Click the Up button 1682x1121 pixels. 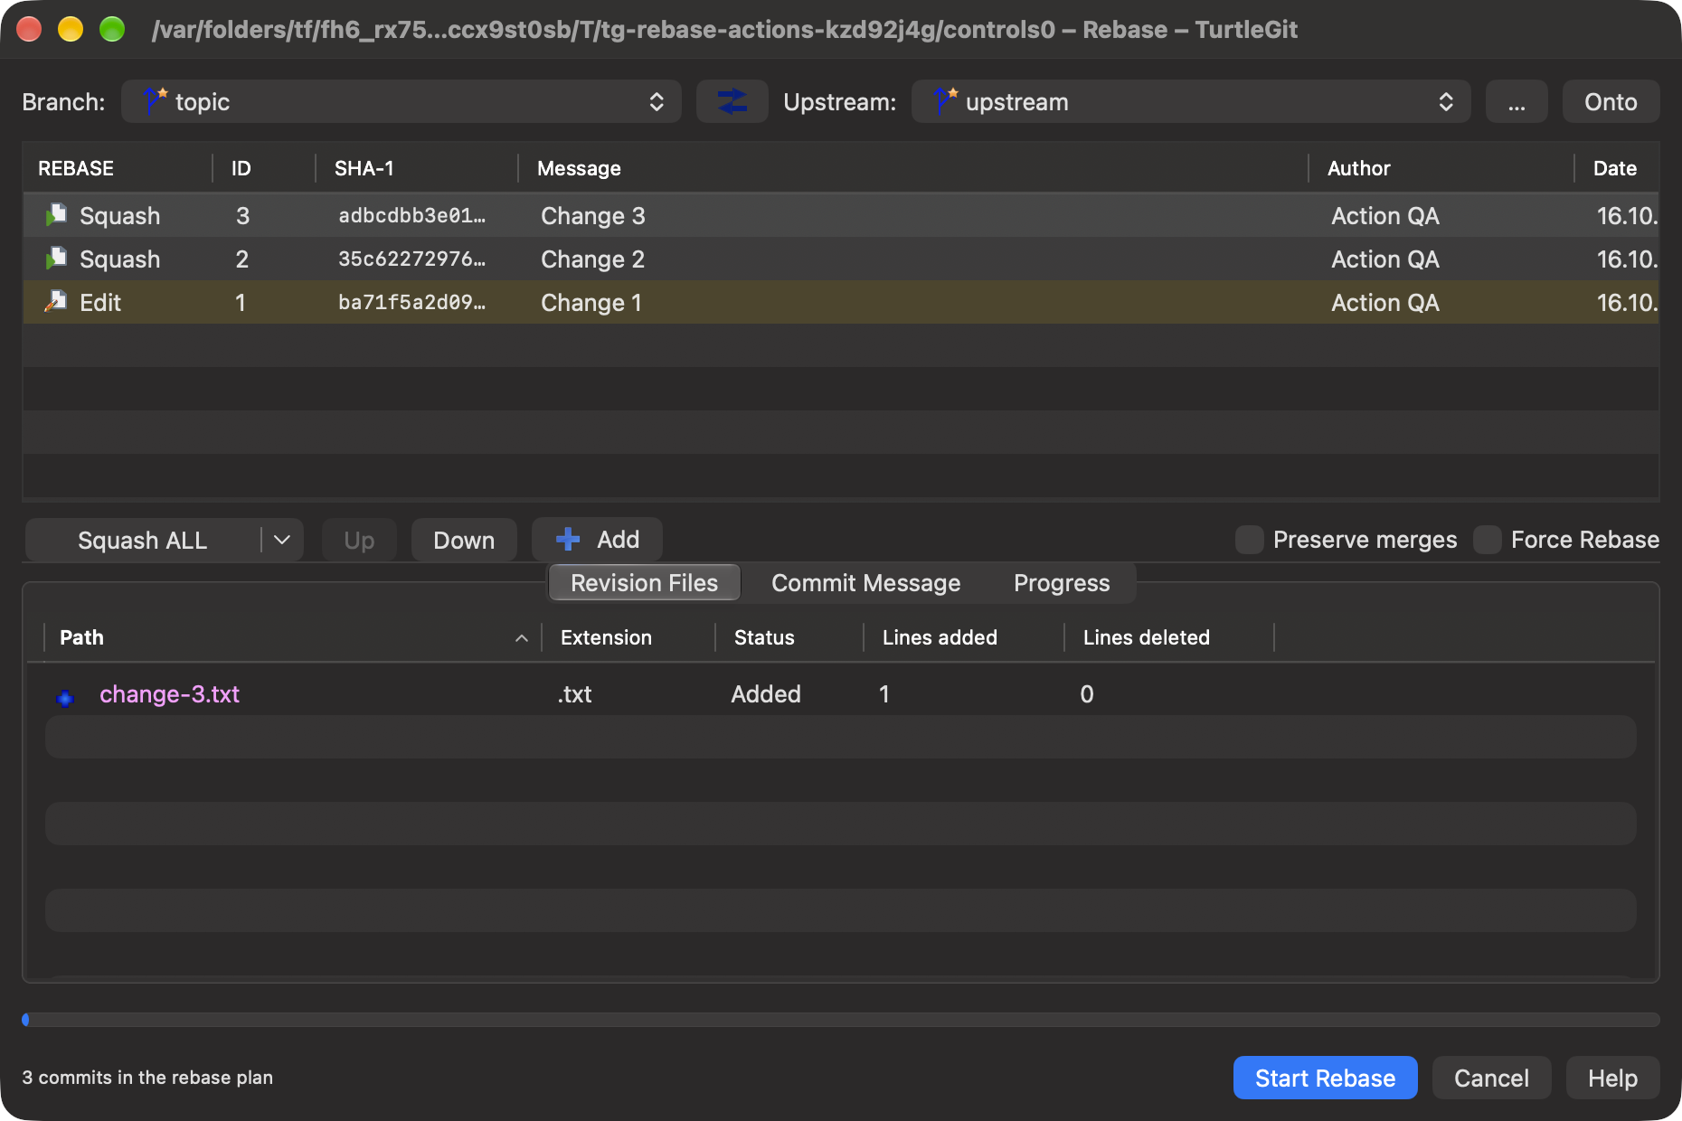coord(359,540)
